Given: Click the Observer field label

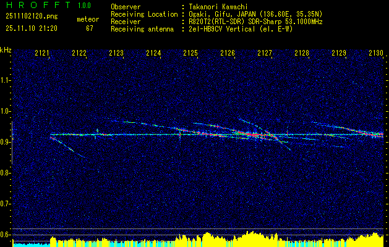Looking at the screenshot, I should click(126, 7).
